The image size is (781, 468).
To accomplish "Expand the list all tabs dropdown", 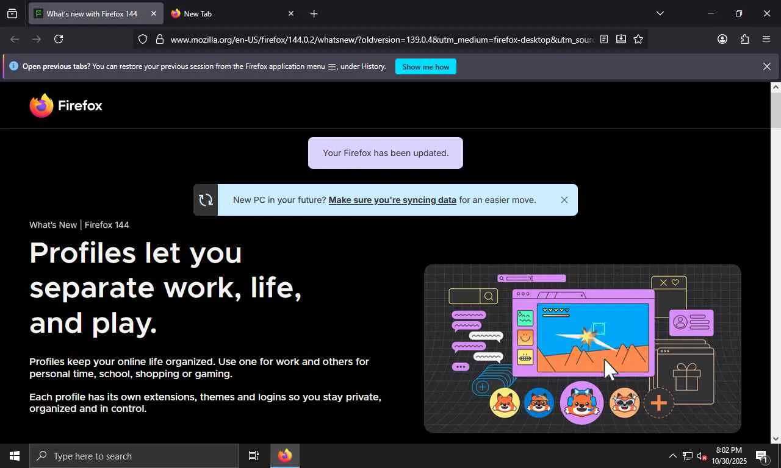I will (x=660, y=13).
